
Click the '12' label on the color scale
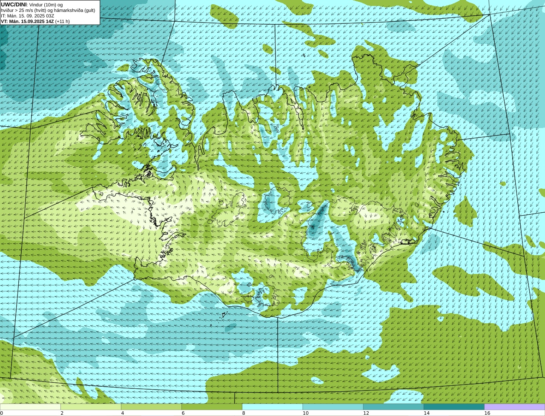(366, 413)
